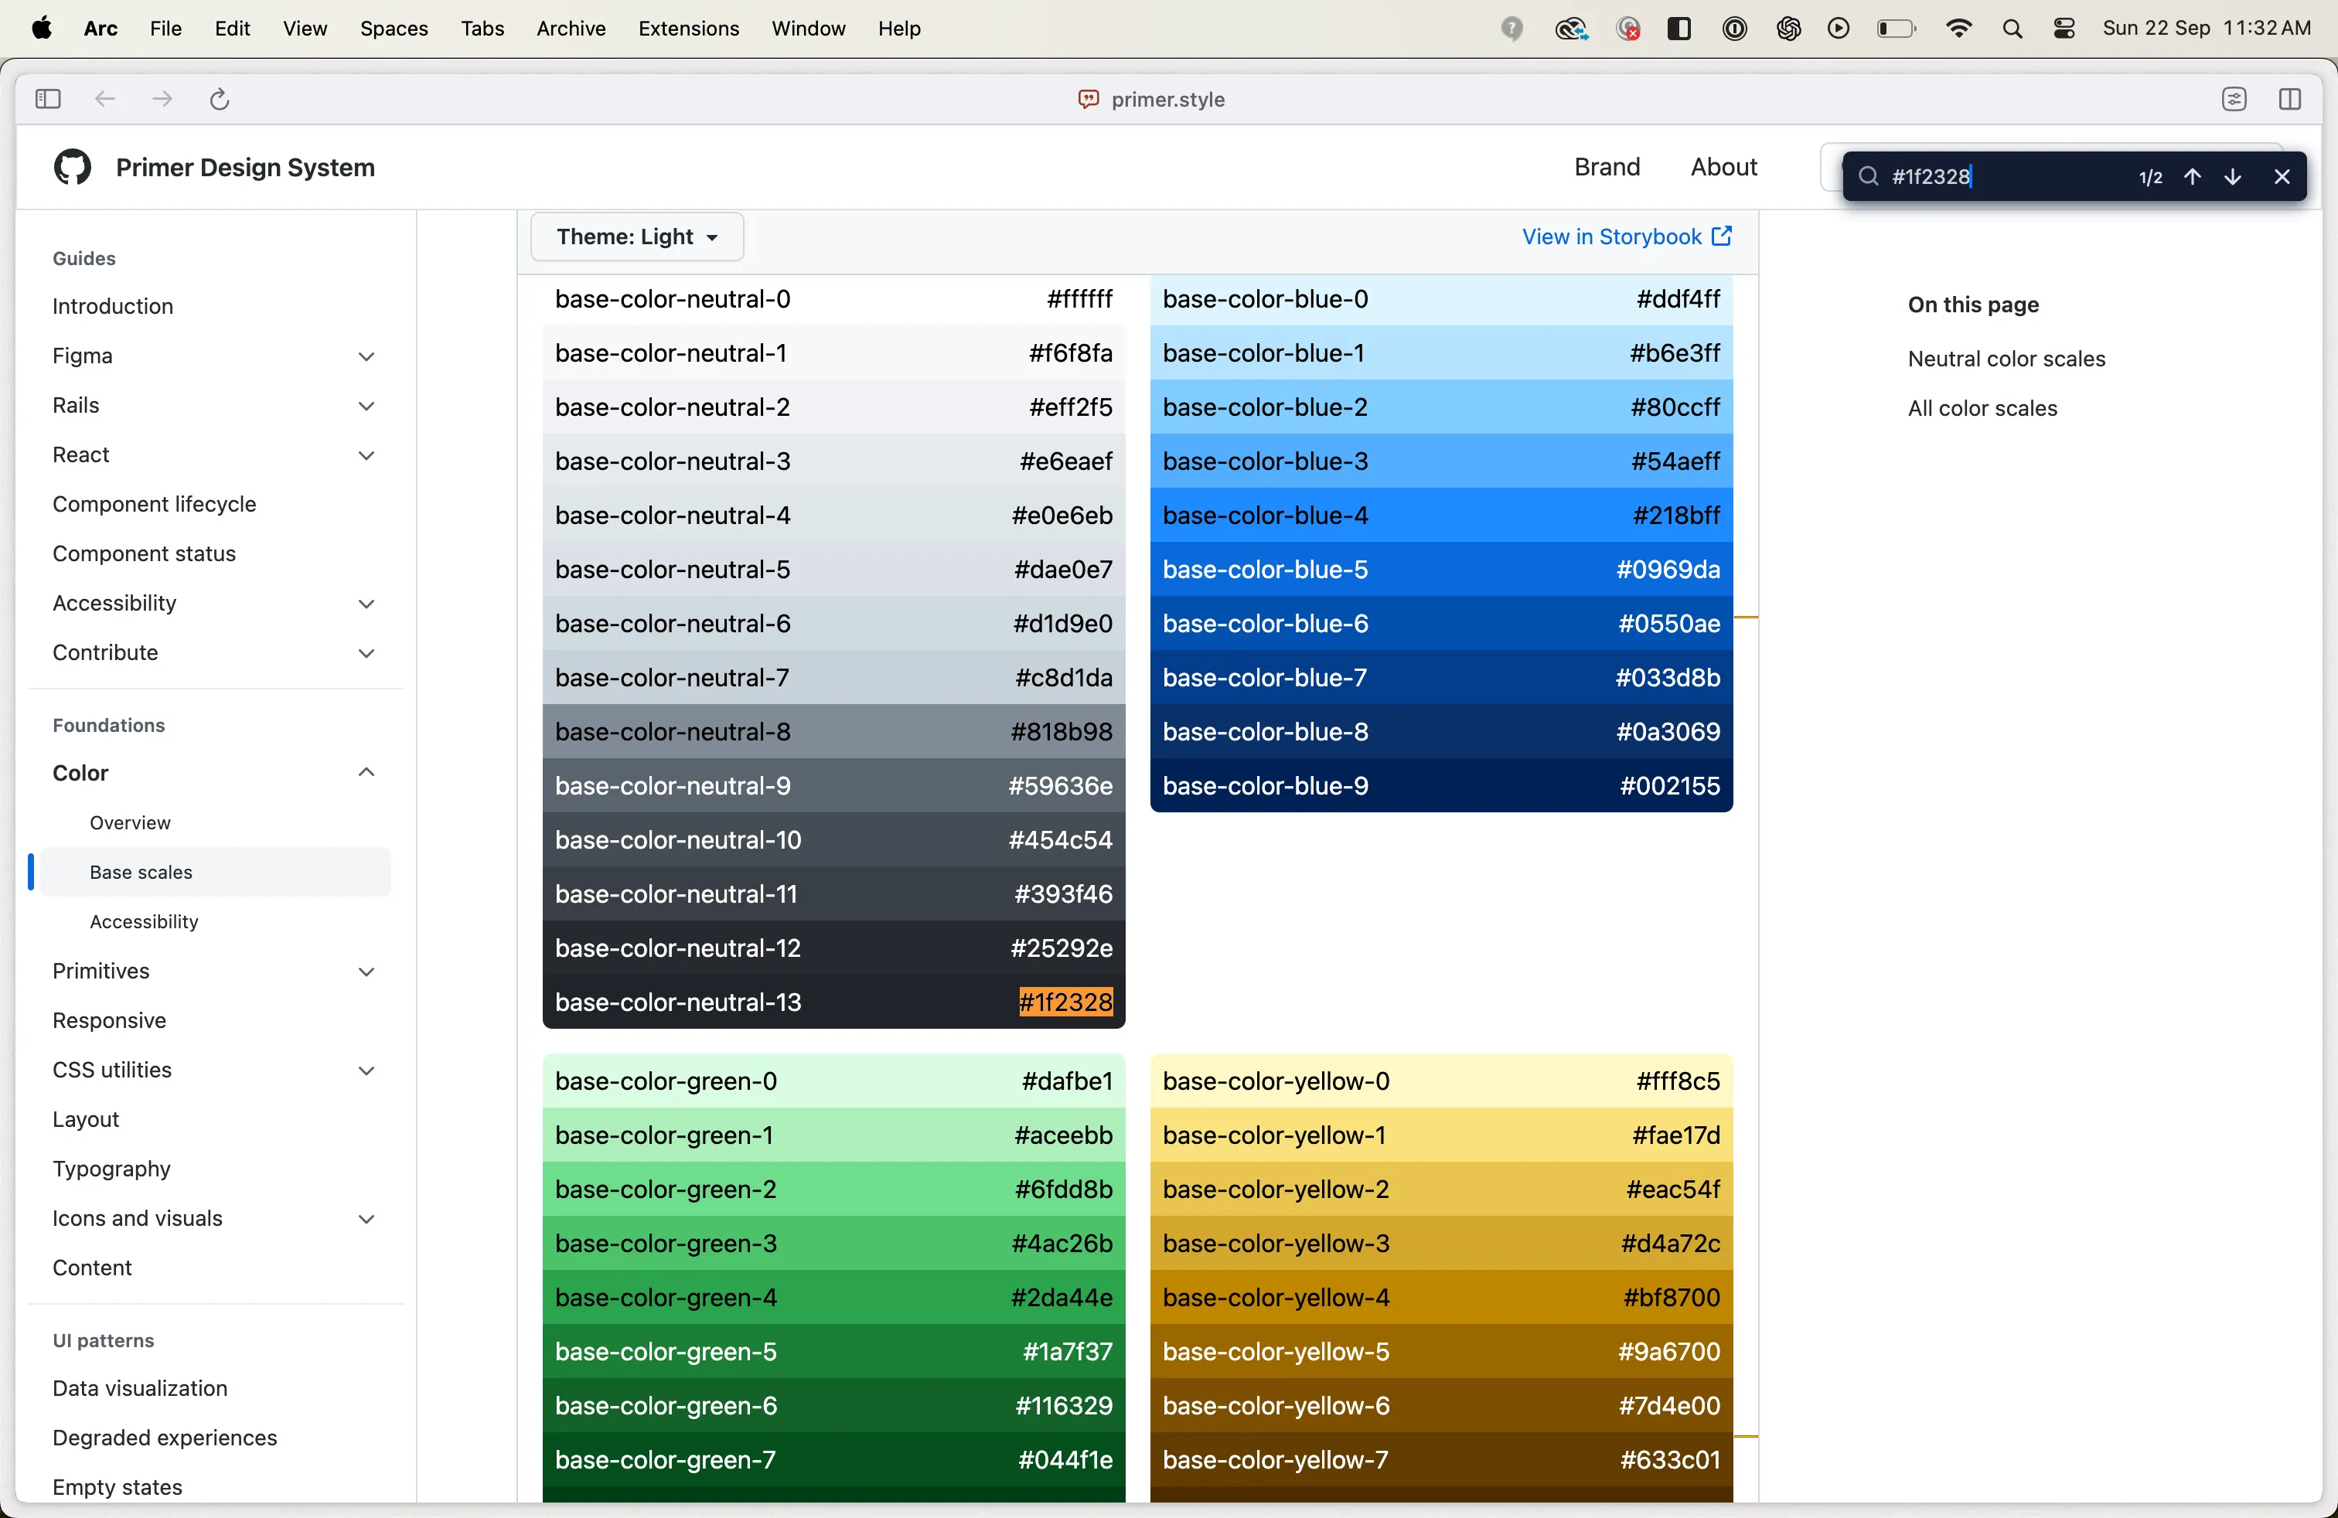Click the battery status icon in menu bar
The height and width of the screenshot is (1518, 2338).
point(1897,27)
